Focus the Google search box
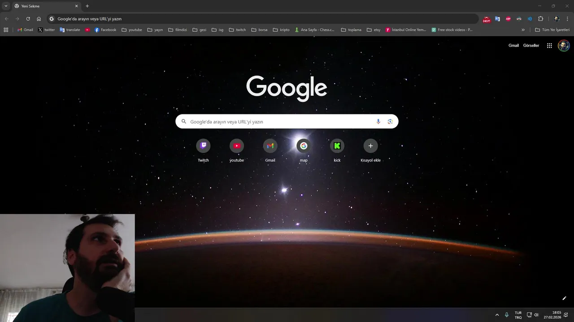This screenshot has height=322, width=574. tap(287, 122)
